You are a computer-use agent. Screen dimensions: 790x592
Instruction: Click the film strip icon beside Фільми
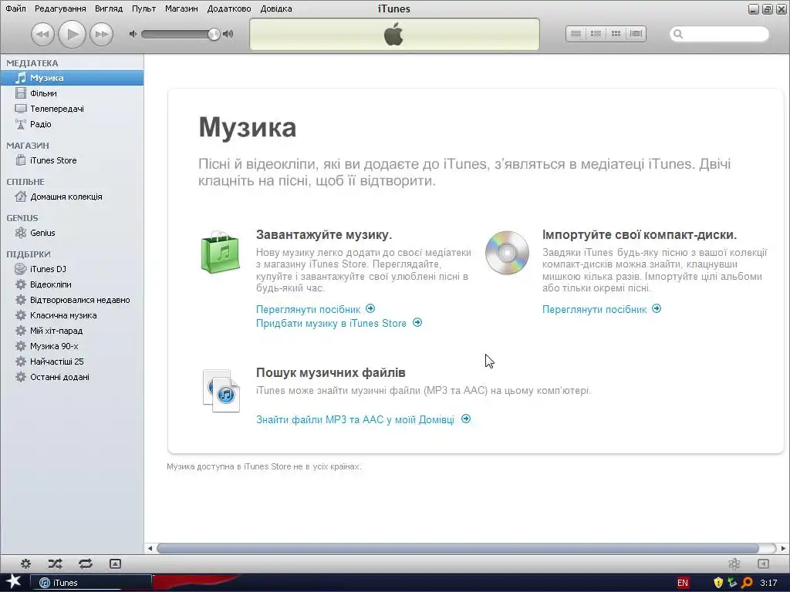pyautogui.click(x=21, y=93)
